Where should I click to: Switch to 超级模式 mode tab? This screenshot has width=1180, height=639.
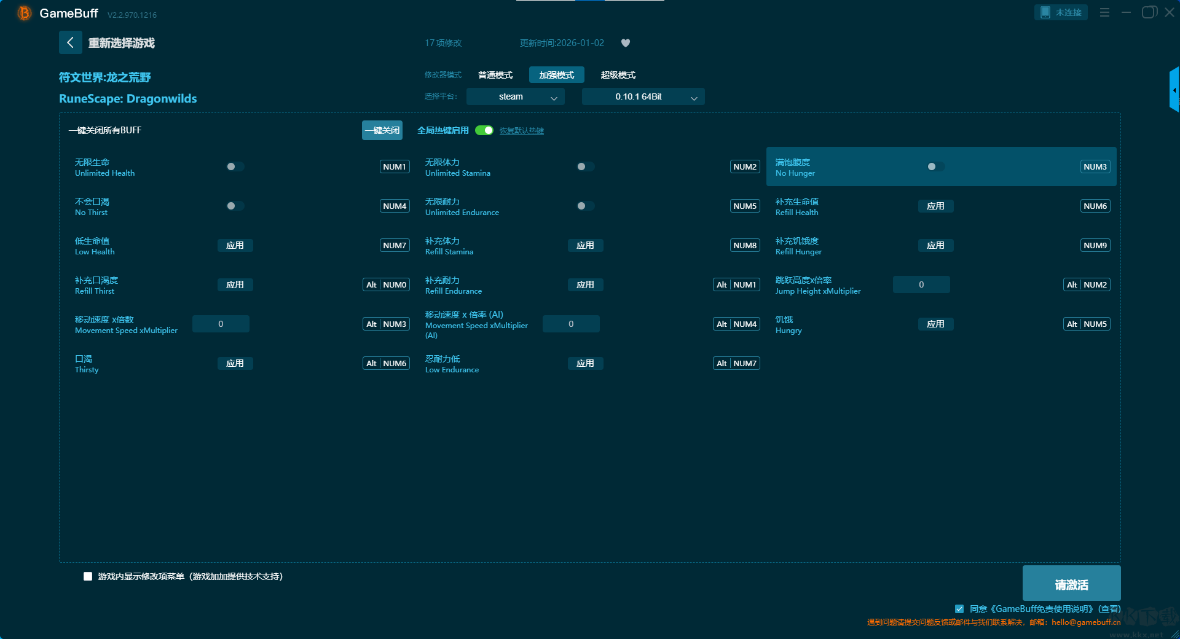pos(618,75)
